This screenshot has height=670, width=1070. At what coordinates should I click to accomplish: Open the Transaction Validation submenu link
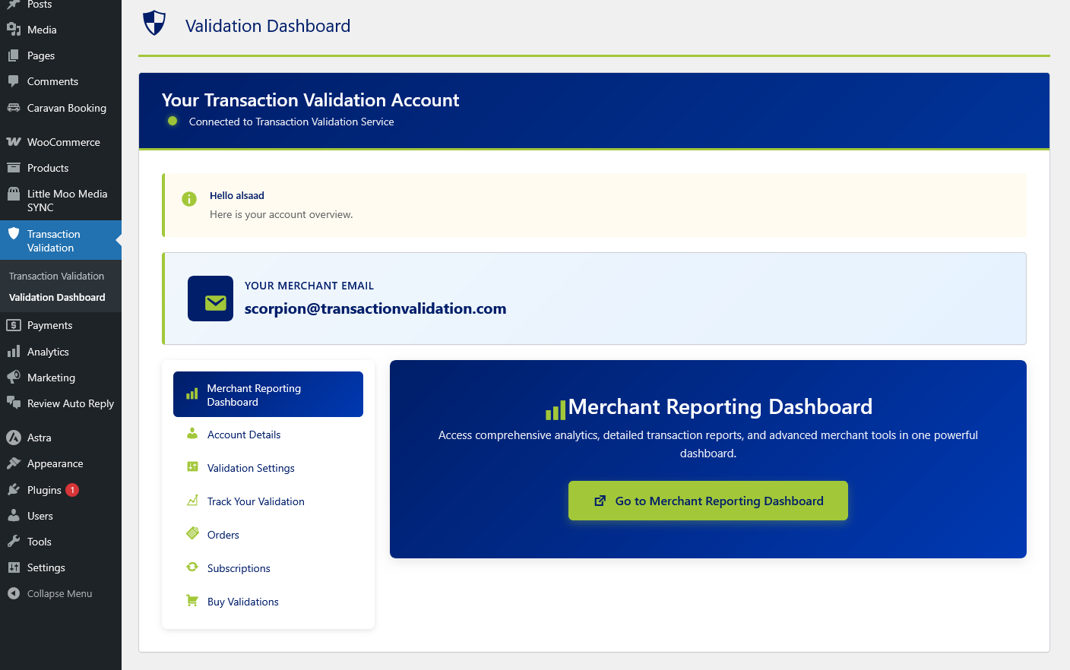(61, 276)
